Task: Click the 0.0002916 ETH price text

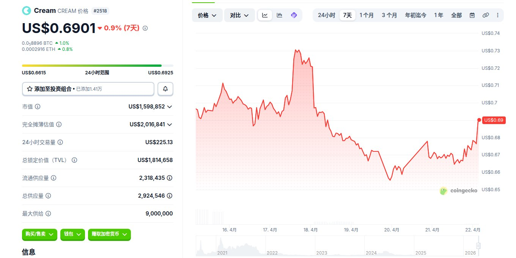Action: tap(39, 49)
